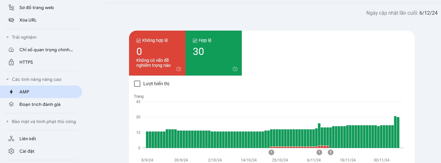The image size is (441, 163).
Task: Click the crossed-eye icon for Xóa URL
Action: [11, 20]
